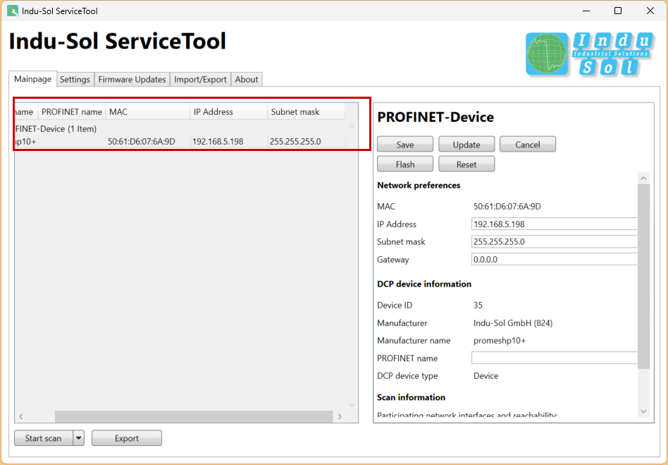This screenshot has width=668, height=465.
Task: Edit the Gateway field
Action: (555, 260)
